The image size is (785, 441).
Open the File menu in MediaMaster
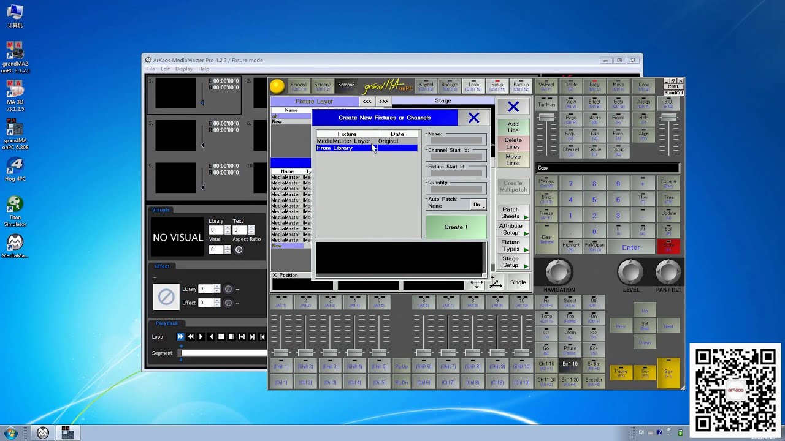coord(151,69)
